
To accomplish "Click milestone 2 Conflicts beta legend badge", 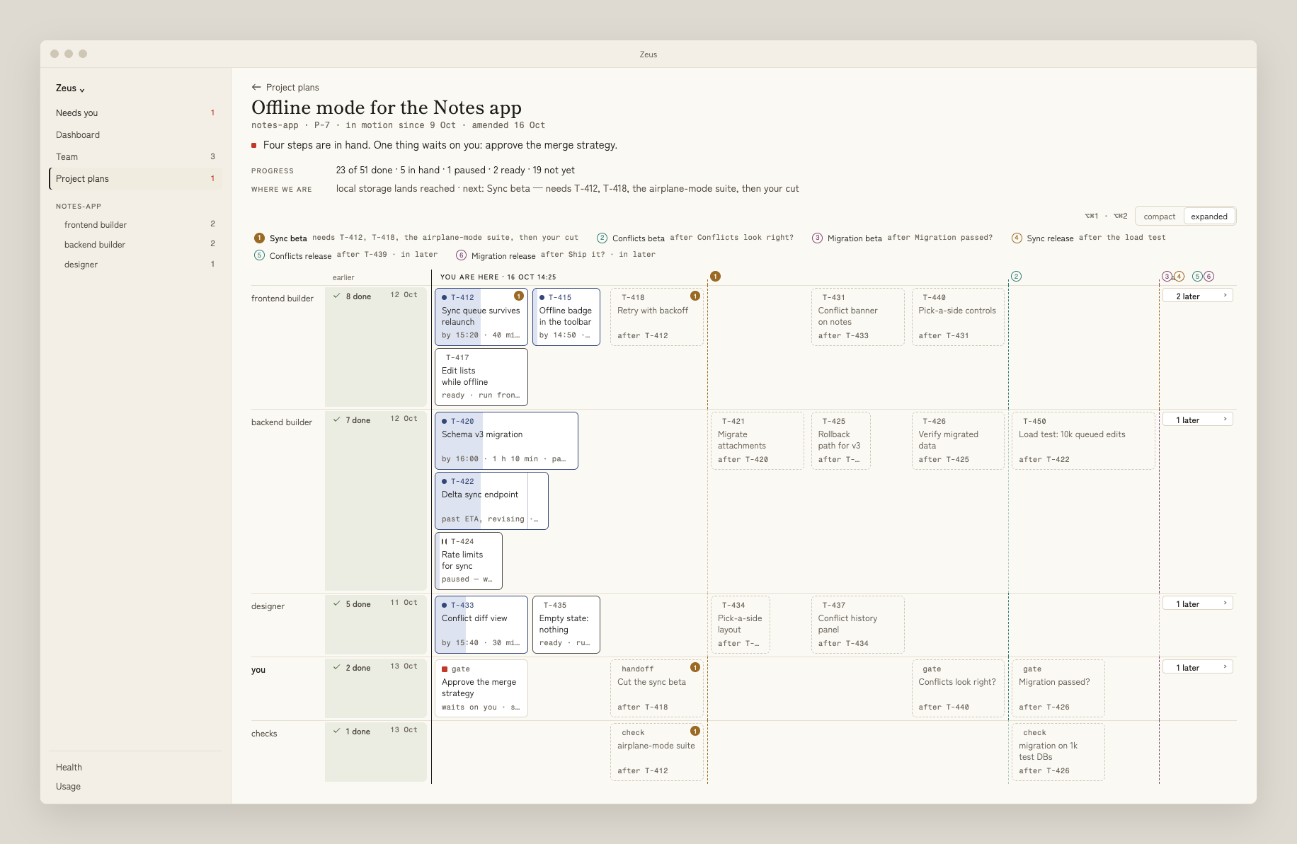I will 602,238.
